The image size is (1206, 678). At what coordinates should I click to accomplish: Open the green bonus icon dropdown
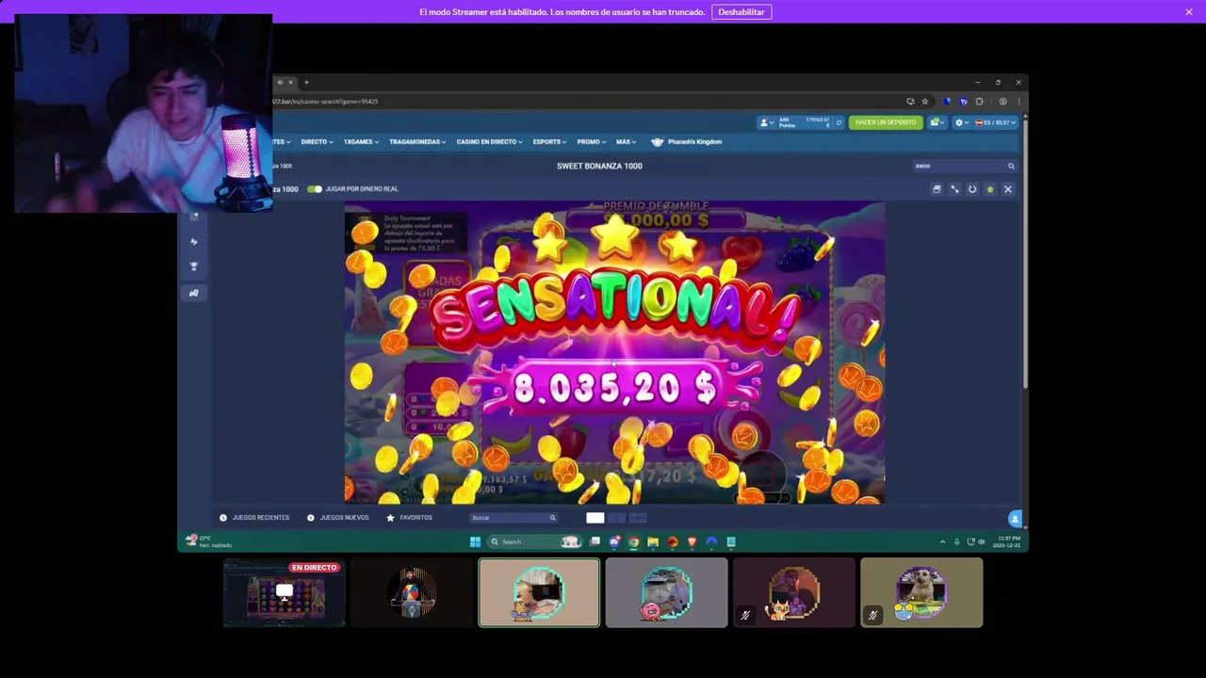pos(937,122)
